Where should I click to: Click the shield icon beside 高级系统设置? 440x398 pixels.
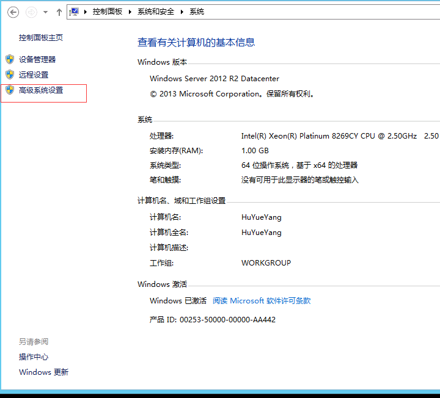tap(10, 90)
